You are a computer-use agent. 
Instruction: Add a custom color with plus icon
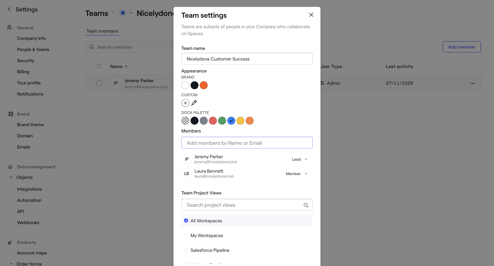[185, 103]
